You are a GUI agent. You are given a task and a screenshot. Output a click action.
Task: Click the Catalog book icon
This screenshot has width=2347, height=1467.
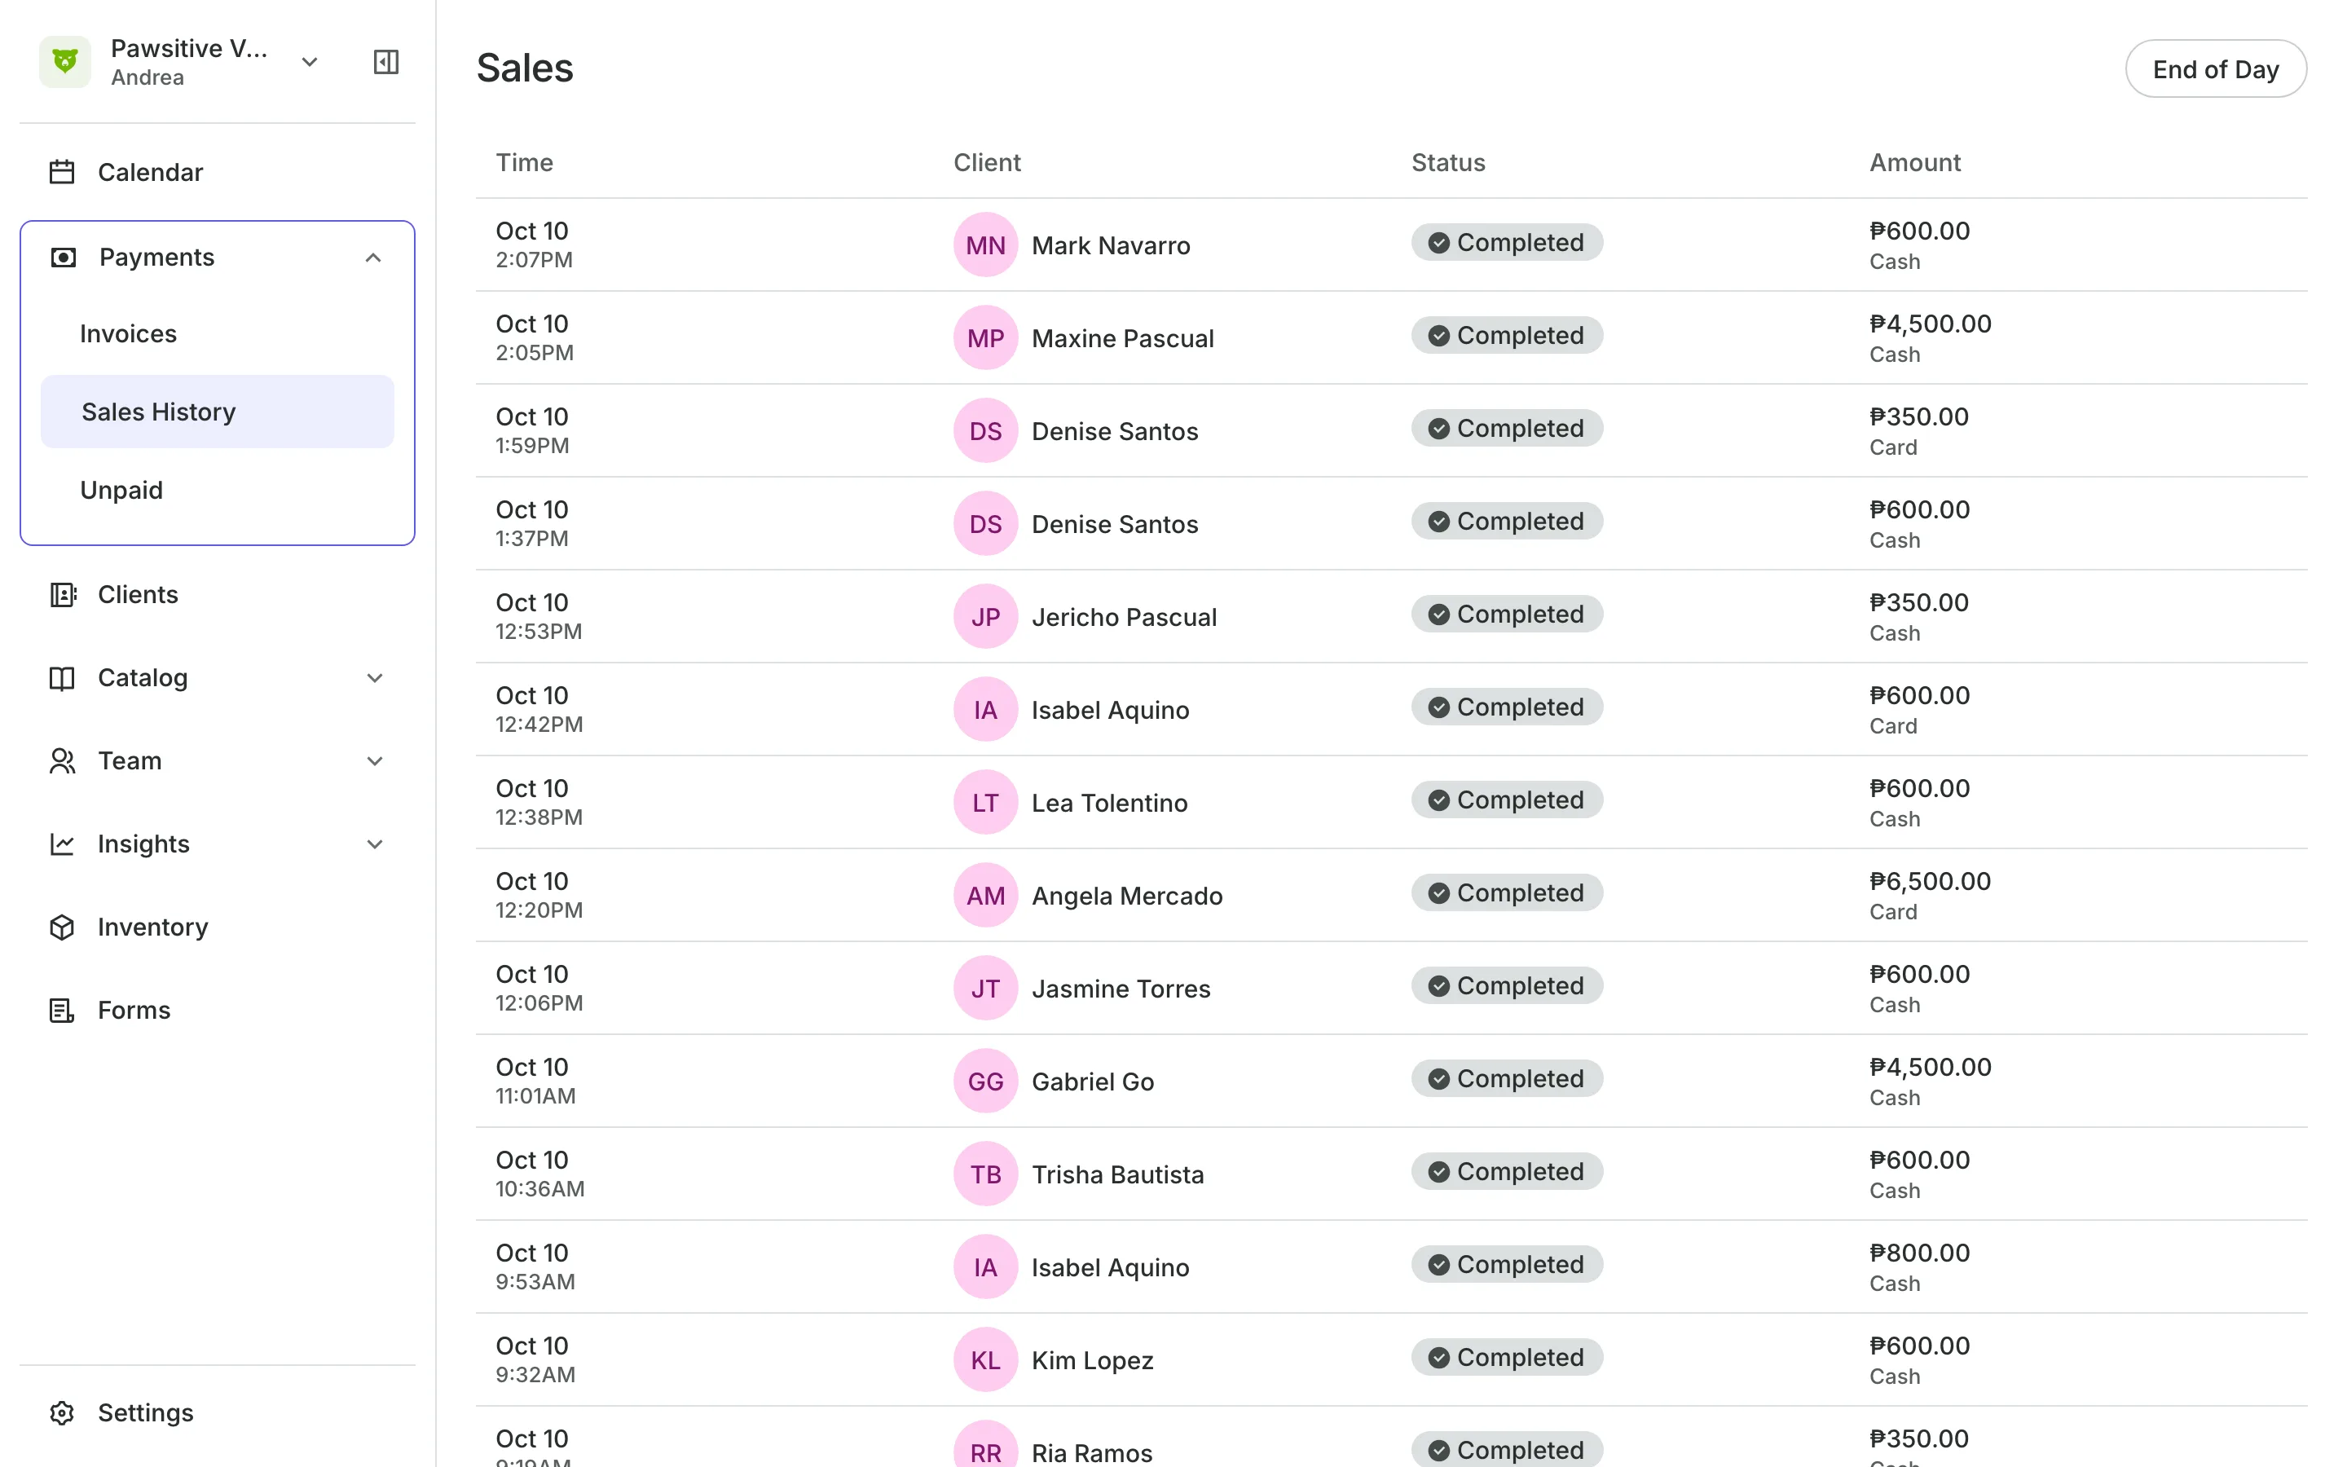[x=62, y=678]
